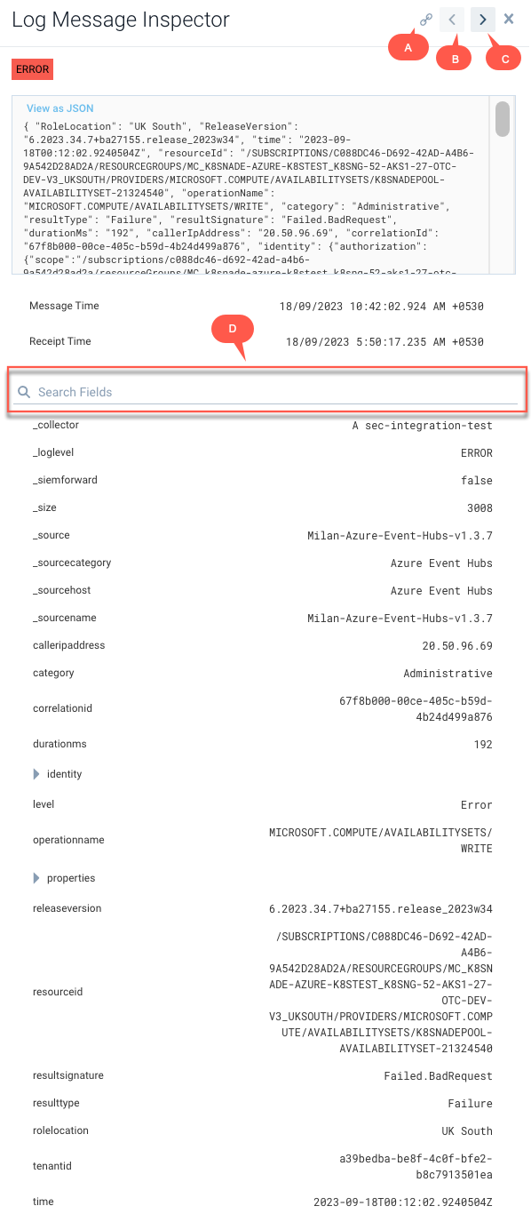Click the raw message scrollbar thumb
Viewport: 531px width, 1230px height.
click(x=503, y=119)
